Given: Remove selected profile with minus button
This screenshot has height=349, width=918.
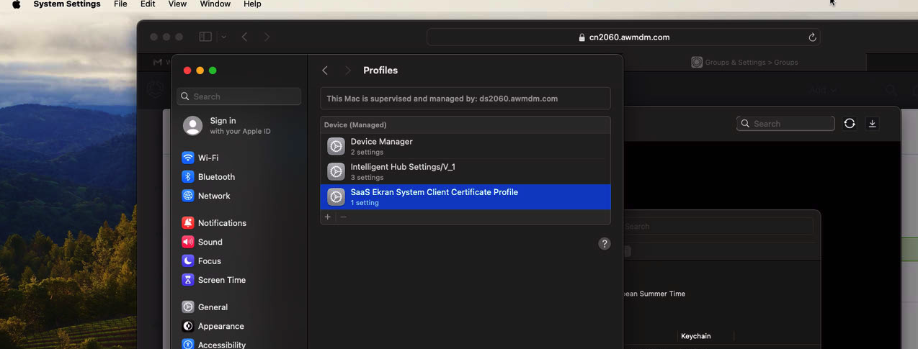Looking at the screenshot, I should pos(344,217).
